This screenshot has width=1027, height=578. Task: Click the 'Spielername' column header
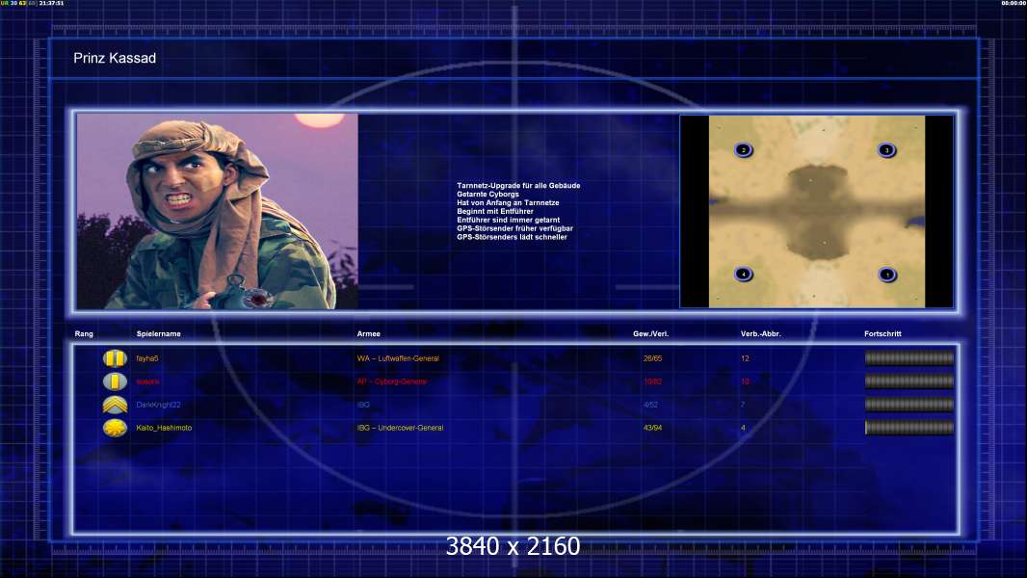[x=159, y=334]
